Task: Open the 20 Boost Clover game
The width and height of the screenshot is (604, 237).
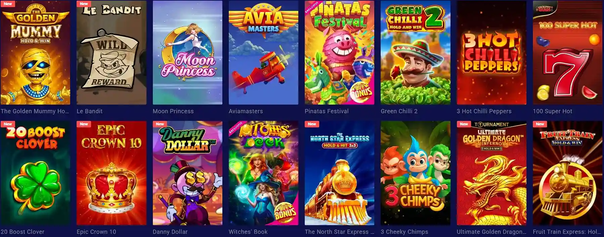Action: (35, 173)
